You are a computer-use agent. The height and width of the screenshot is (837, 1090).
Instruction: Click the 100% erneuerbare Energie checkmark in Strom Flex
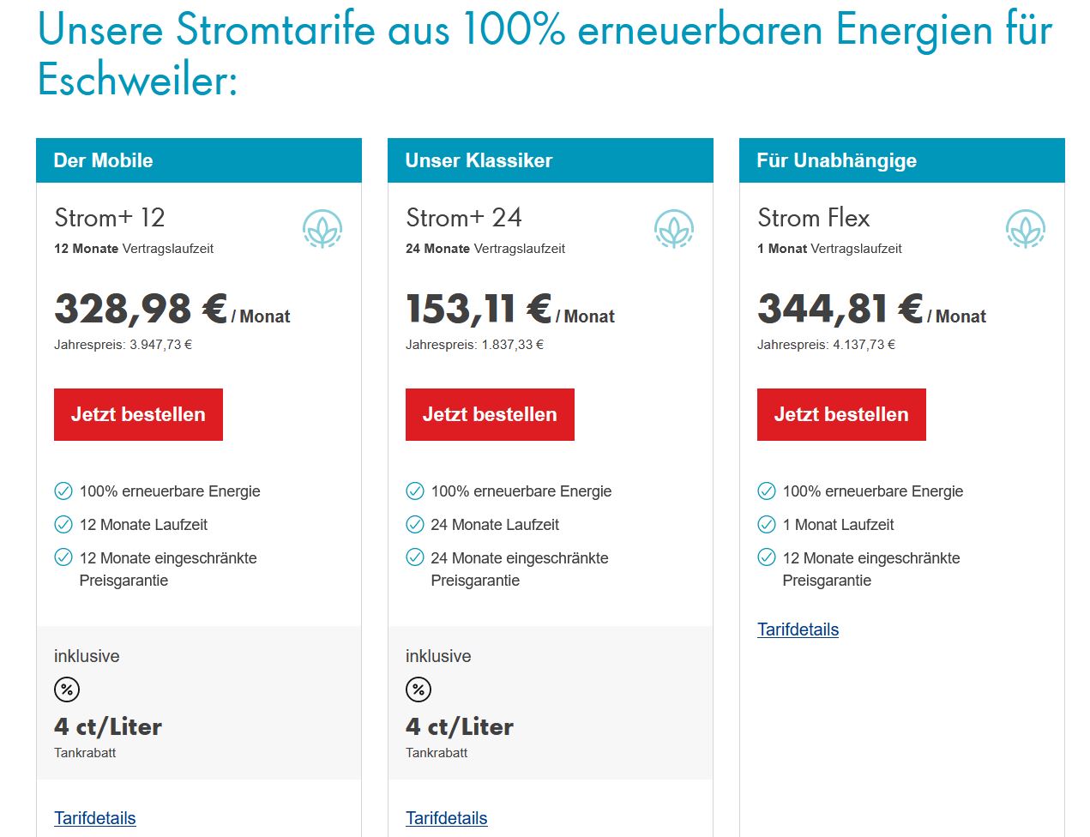(767, 491)
